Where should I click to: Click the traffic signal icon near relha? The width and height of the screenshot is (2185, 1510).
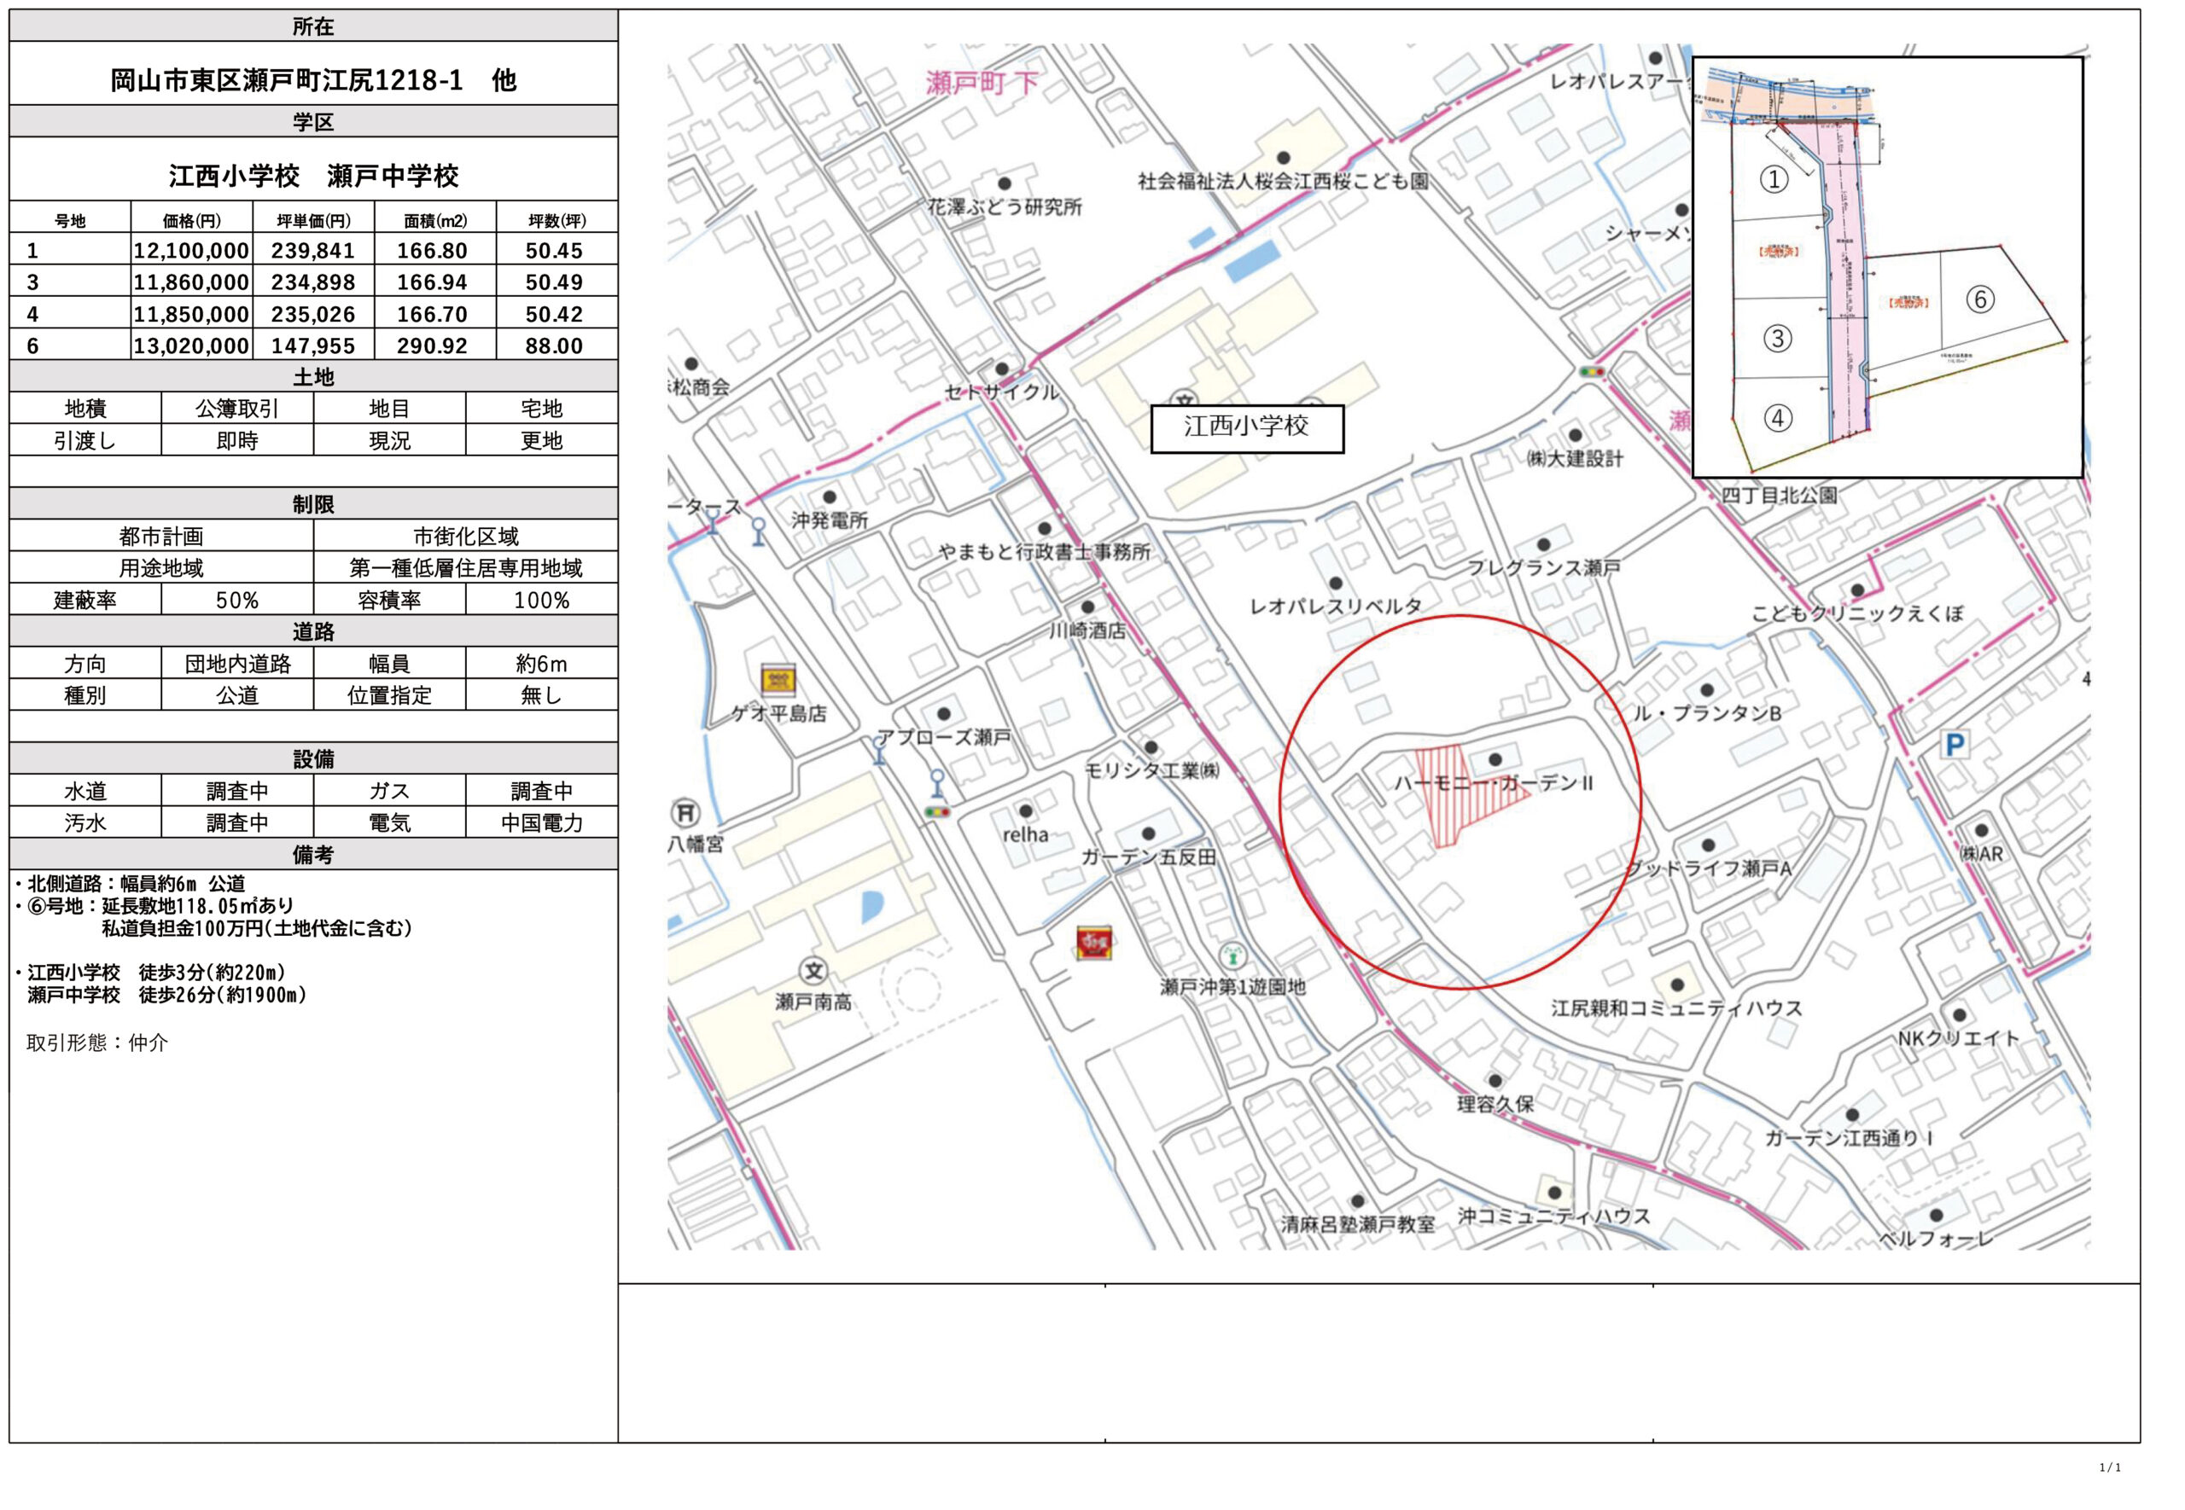pyautogui.click(x=937, y=812)
